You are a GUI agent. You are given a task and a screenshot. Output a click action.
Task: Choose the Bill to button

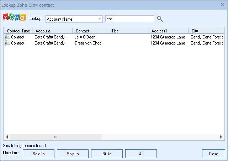tap(107, 154)
